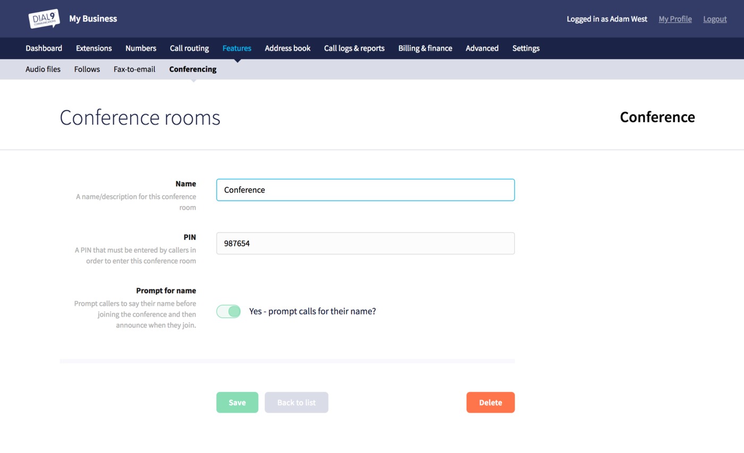Click the Dial9 Communications logo

[44, 19]
